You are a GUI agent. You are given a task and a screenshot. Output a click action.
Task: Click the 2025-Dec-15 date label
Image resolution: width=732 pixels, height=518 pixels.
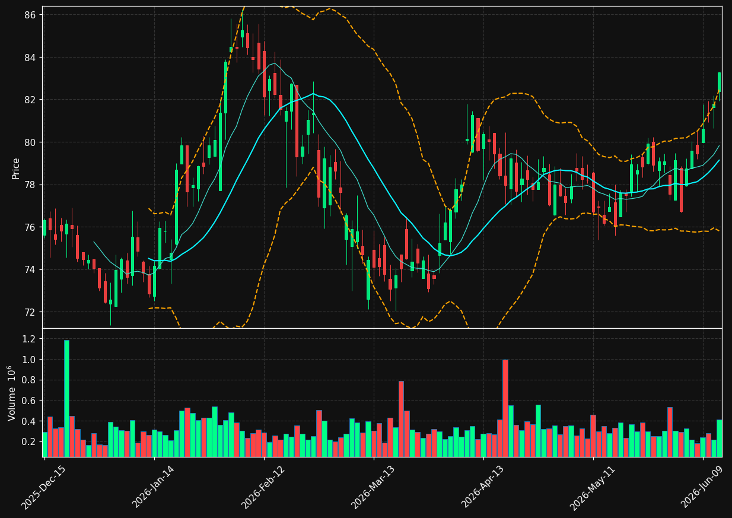[x=43, y=487]
